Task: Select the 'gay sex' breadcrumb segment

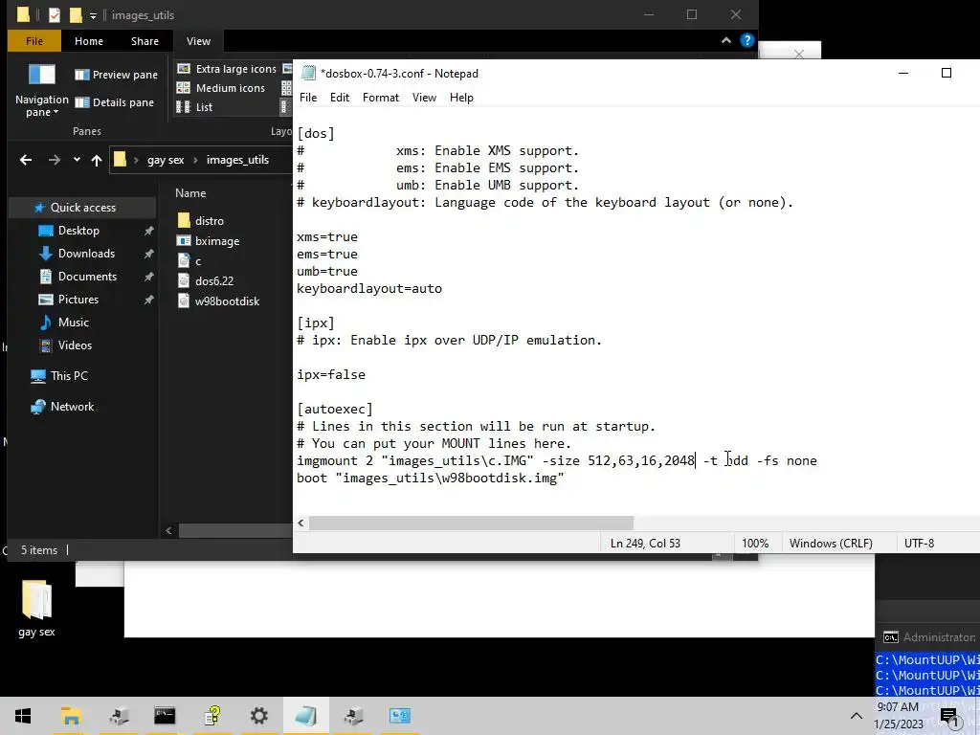Action: pyautogui.click(x=166, y=160)
